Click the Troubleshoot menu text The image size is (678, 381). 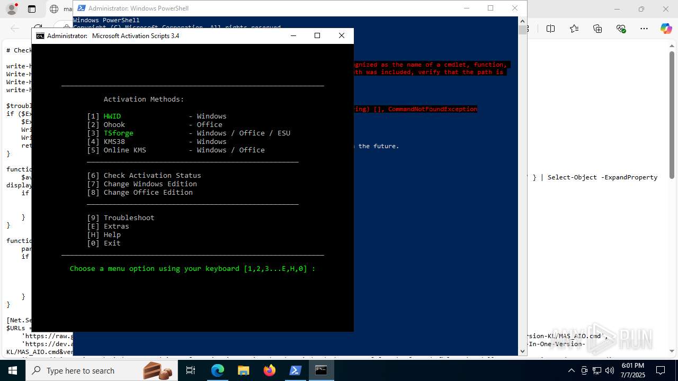coord(129,217)
